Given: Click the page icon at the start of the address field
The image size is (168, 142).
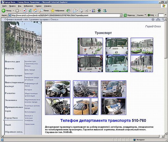Looking at the screenshot, I should point(10,15).
